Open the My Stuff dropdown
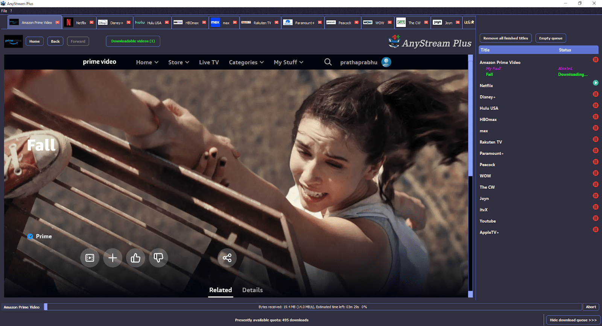602x326 pixels. coord(288,62)
